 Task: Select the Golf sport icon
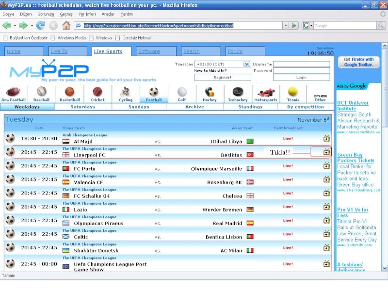tap(182, 92)
